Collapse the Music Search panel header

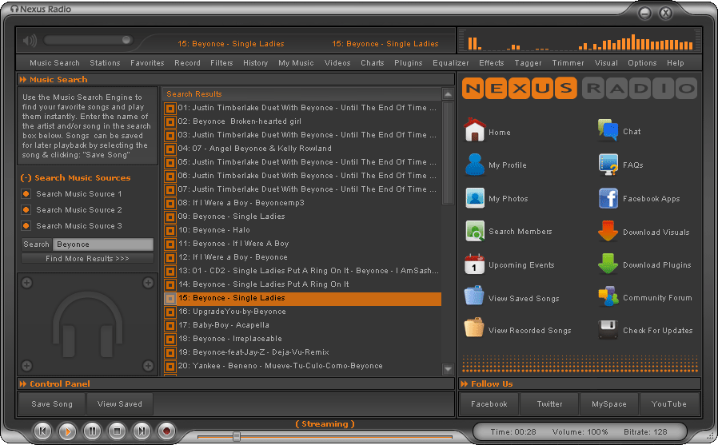coord(23,80)
